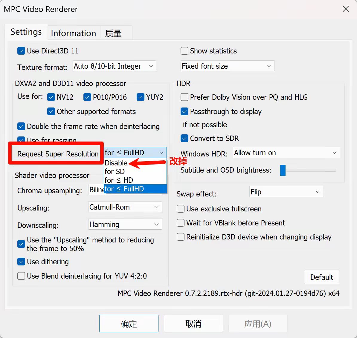Enable Use exclusive fullscreen
The width and height of the screenshot is (357, 338).
pos(180,209)
